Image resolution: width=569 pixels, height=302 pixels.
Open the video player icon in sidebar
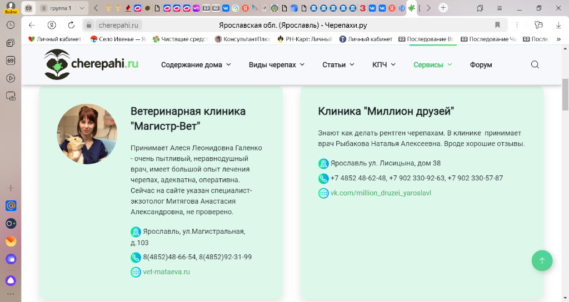[11, 78]
